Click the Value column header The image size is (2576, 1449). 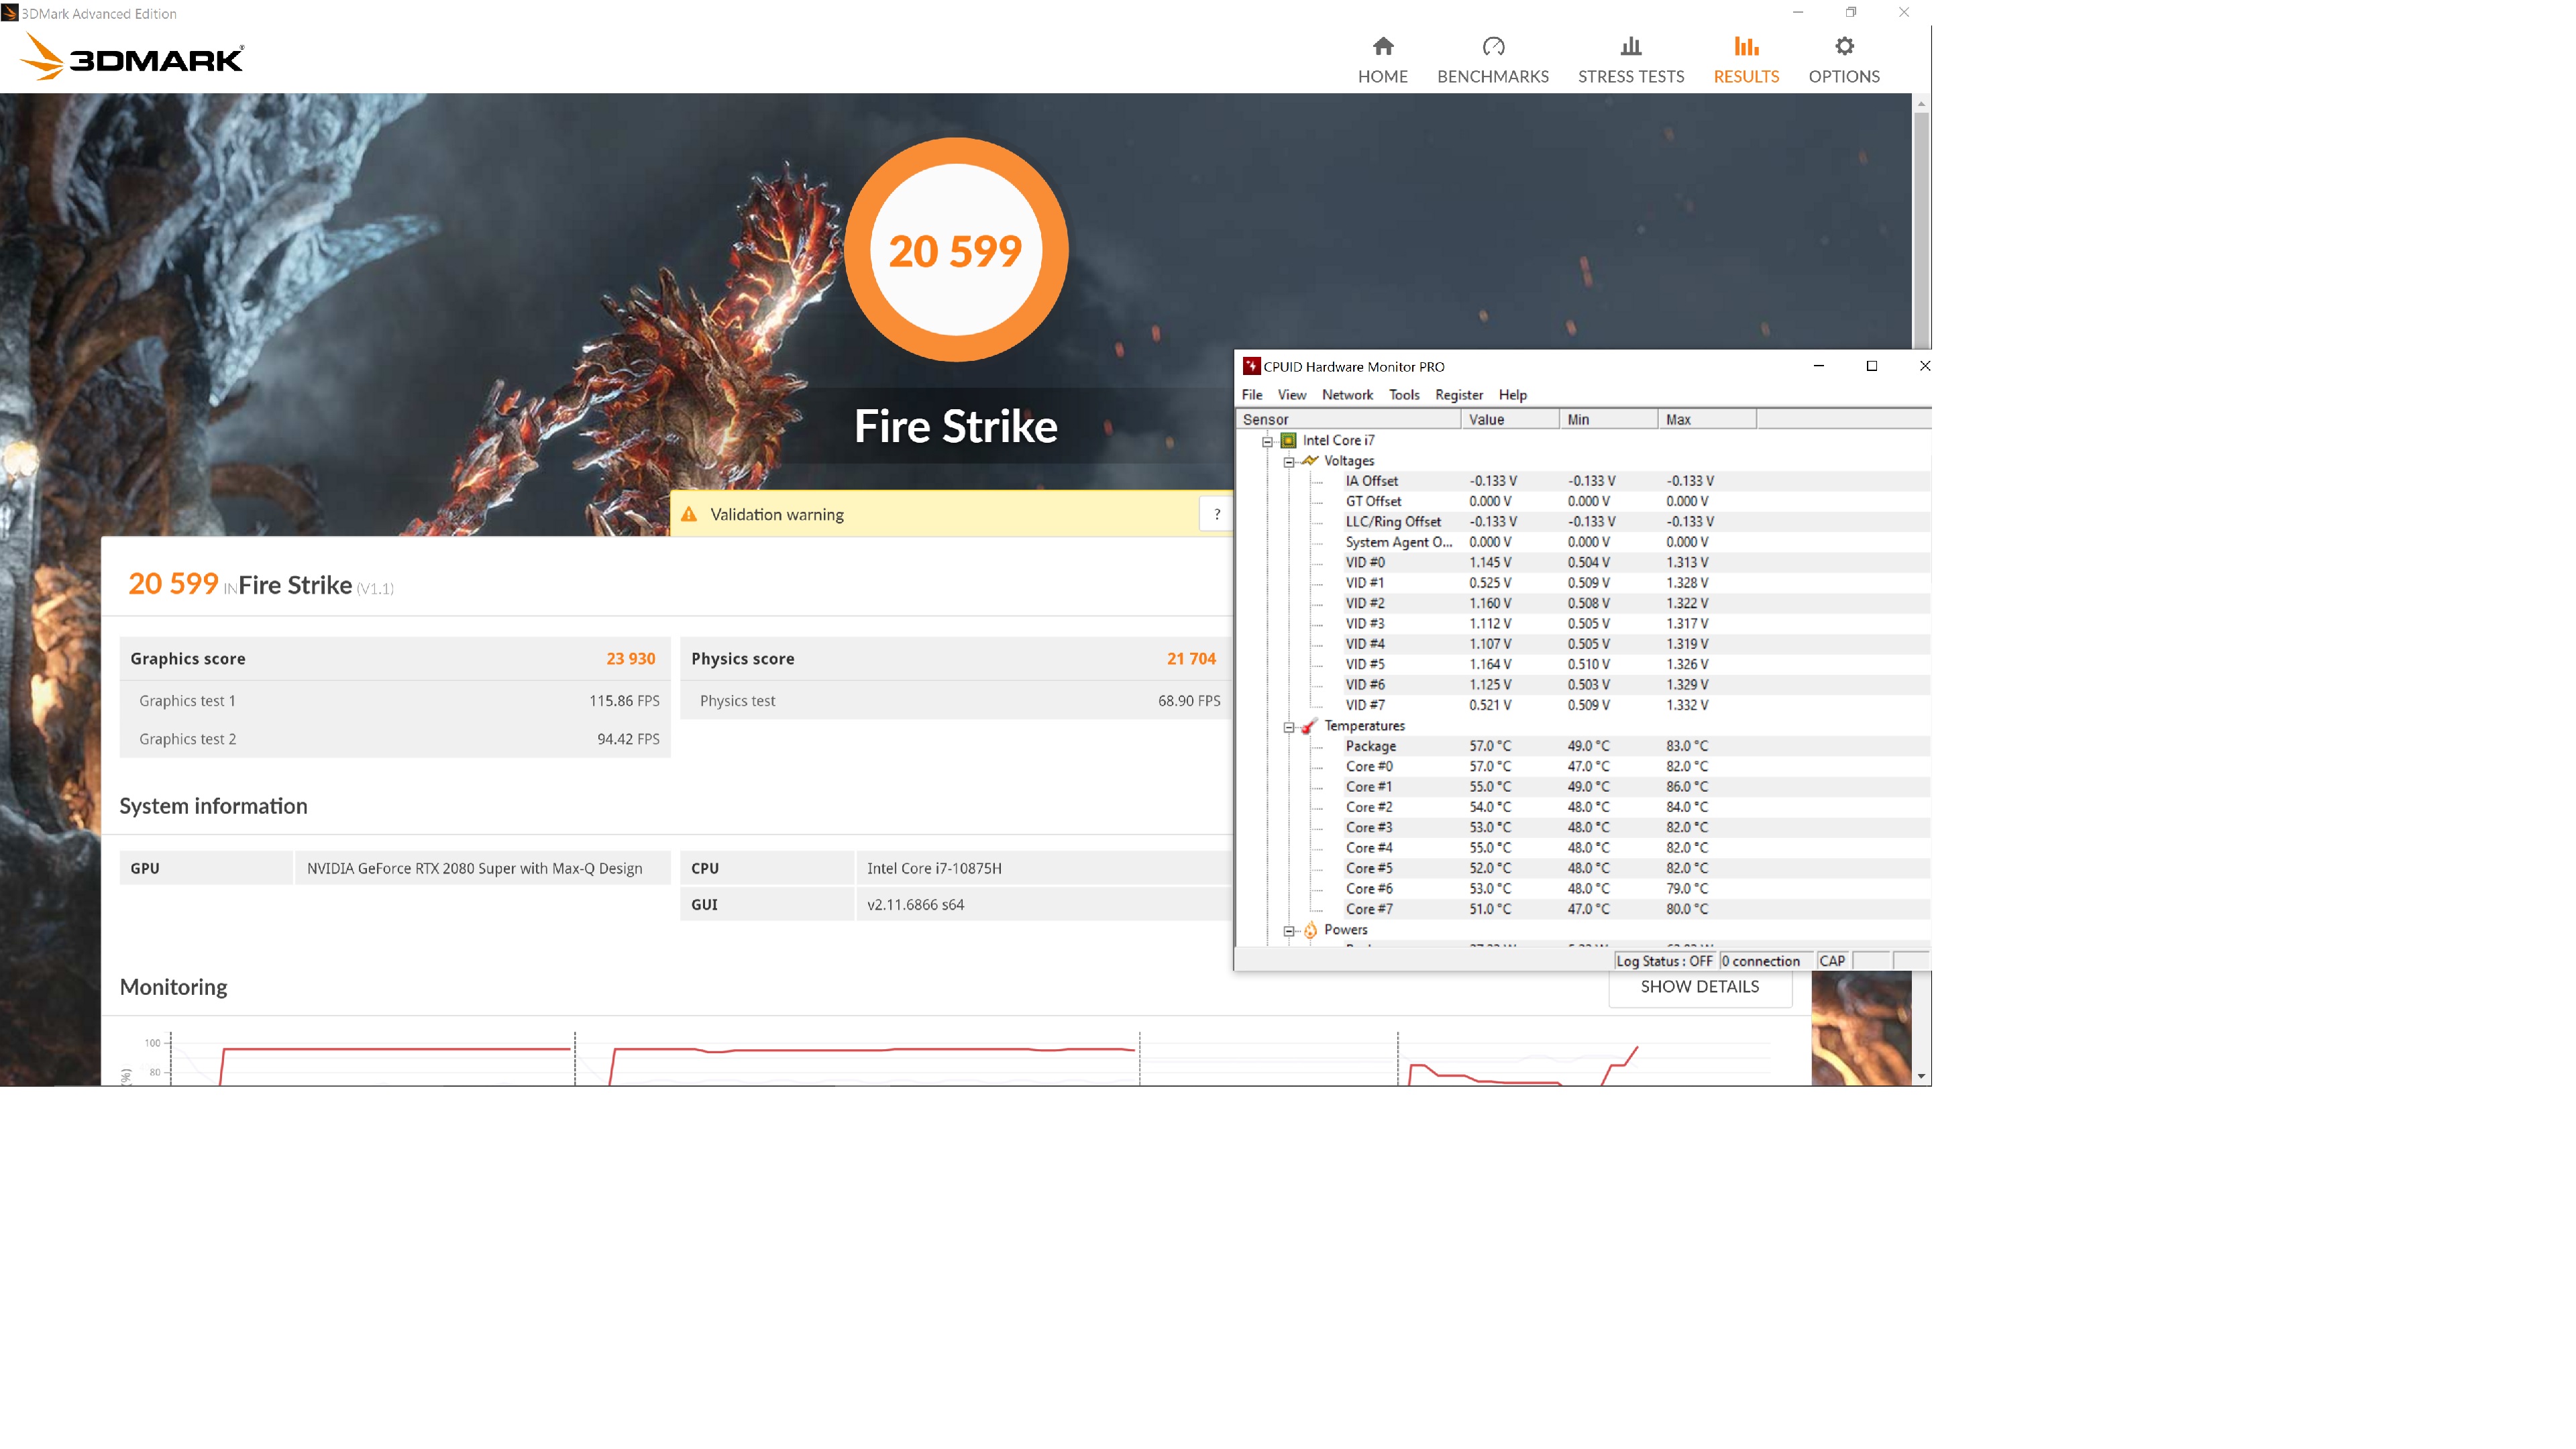pyautogui.click(x=1509, y=419)
